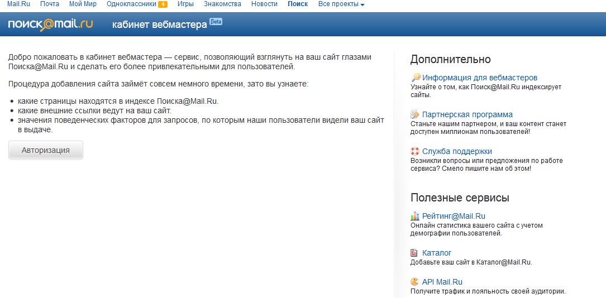Open the Рейтинг@Mail.Ru link
The height and width of the screenshot is (298, 606).
click(454, 216)
